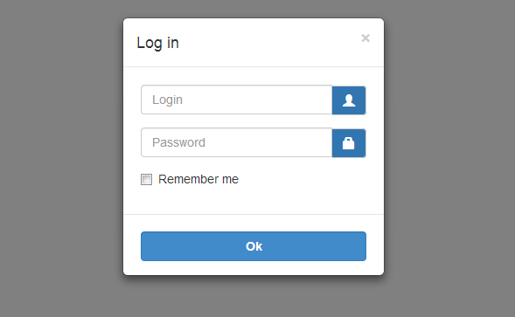The image size is (515, 317).
Task: Close the Log in dialog with X
Action: click(x=365, y=38)
